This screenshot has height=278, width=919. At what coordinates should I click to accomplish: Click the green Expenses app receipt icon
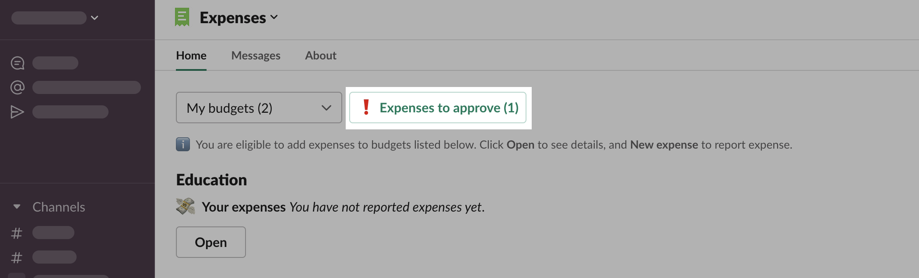pyautogui.click(x=182, y=17)
